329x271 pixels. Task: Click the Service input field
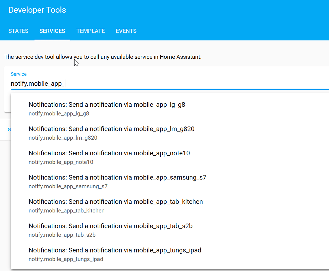(x=170, y=83)
